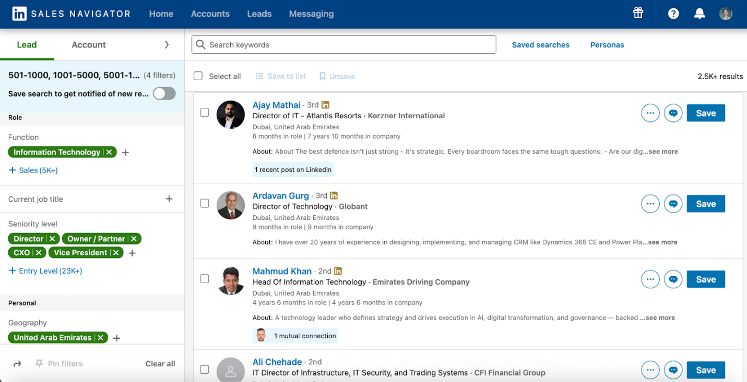Remove the Owner / Partner filter
This screenshot has height=382, width=747.
[134, 239]
